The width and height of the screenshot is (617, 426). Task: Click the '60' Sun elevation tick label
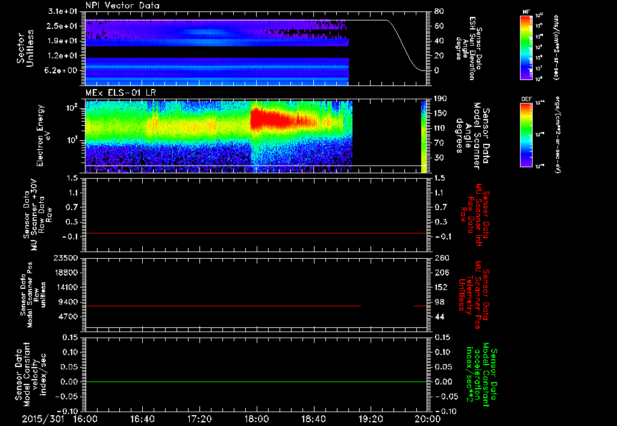click(439, 26)
